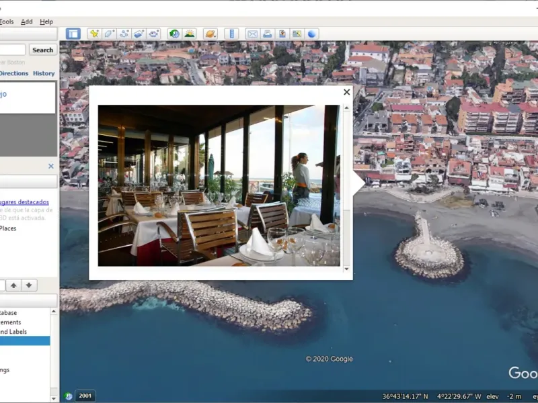Viewport: 538px width, 403px height.
Task: Click the restaurant photo in the balloon
Action: pos(219,185)
